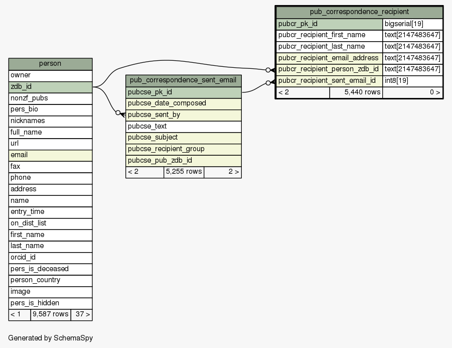Click the pubcr_recipient_person_zdb_id column
452x348 pixels.
(x=329, y=69)
